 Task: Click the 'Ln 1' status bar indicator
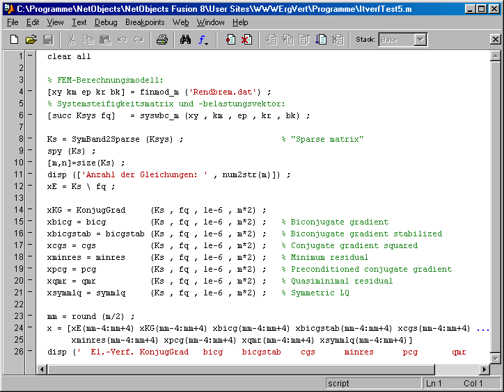[434, 384]
